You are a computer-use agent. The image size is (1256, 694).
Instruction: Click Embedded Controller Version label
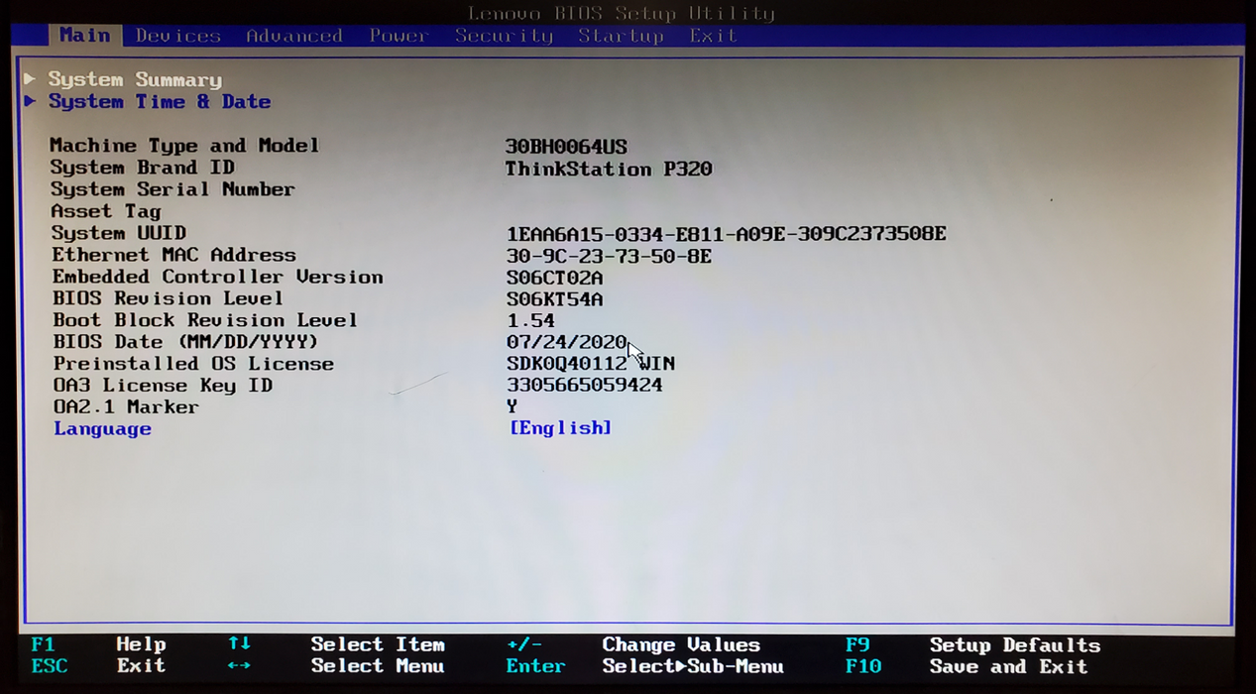(x=217, y=277)
